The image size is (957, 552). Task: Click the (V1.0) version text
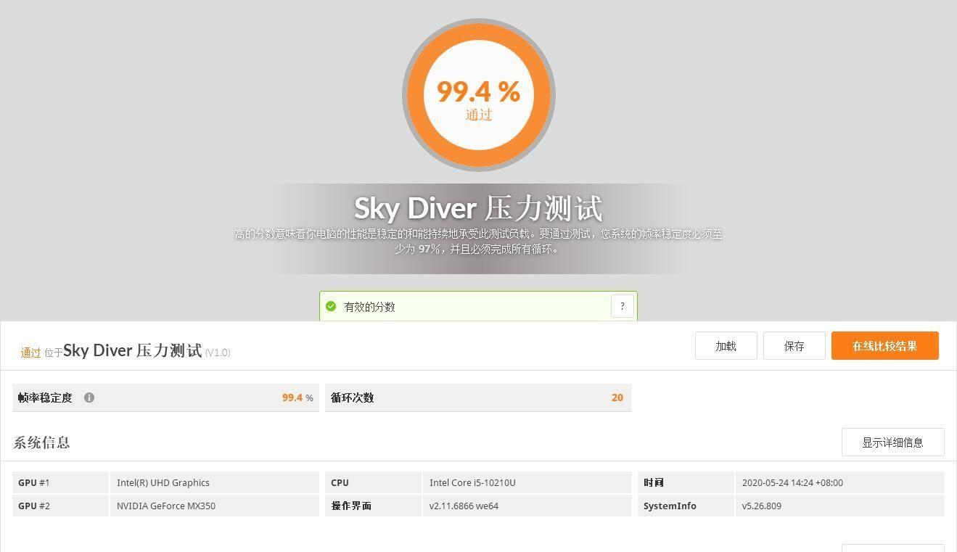tap(218, 353)
